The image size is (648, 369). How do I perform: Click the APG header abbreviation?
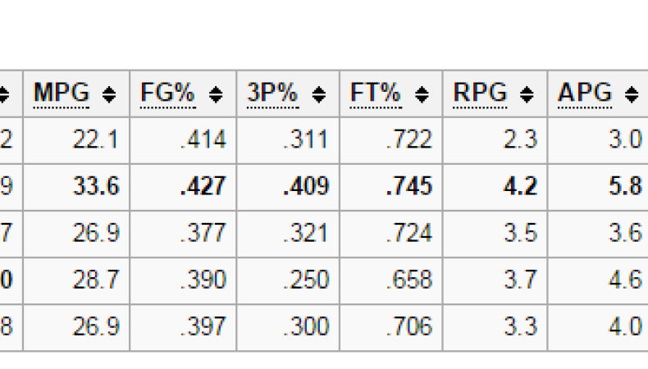[x=585, y=94]
